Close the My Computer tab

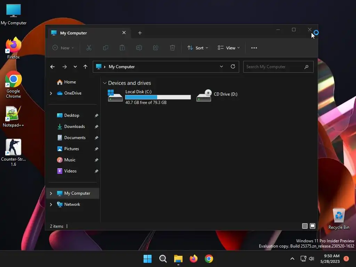point(124,33)
